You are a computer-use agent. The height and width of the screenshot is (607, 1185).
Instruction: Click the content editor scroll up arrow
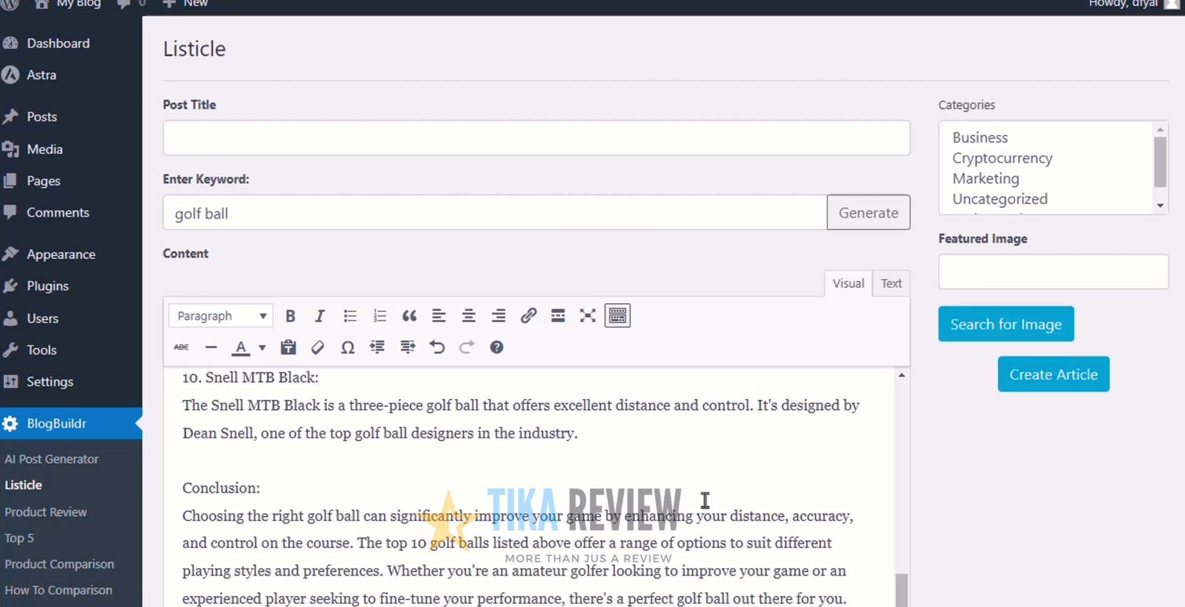[x=901, y=375]
